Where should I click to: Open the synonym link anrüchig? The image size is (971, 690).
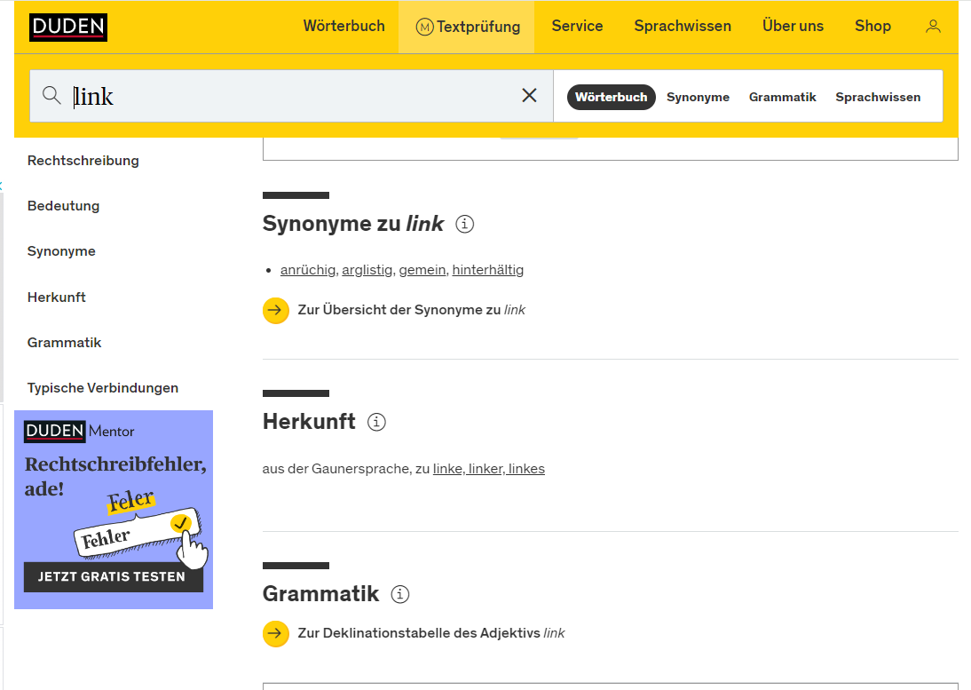pos(308,269)
